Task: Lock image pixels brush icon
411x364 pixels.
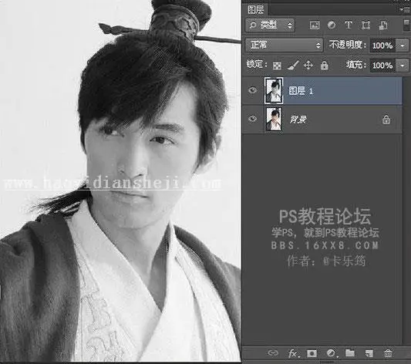Action: click(x=293, y=65)
